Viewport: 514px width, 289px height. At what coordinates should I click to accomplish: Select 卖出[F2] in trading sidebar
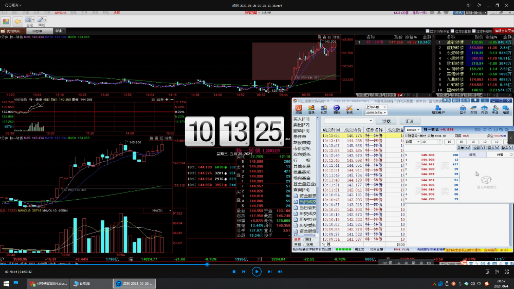click(301, 125)
